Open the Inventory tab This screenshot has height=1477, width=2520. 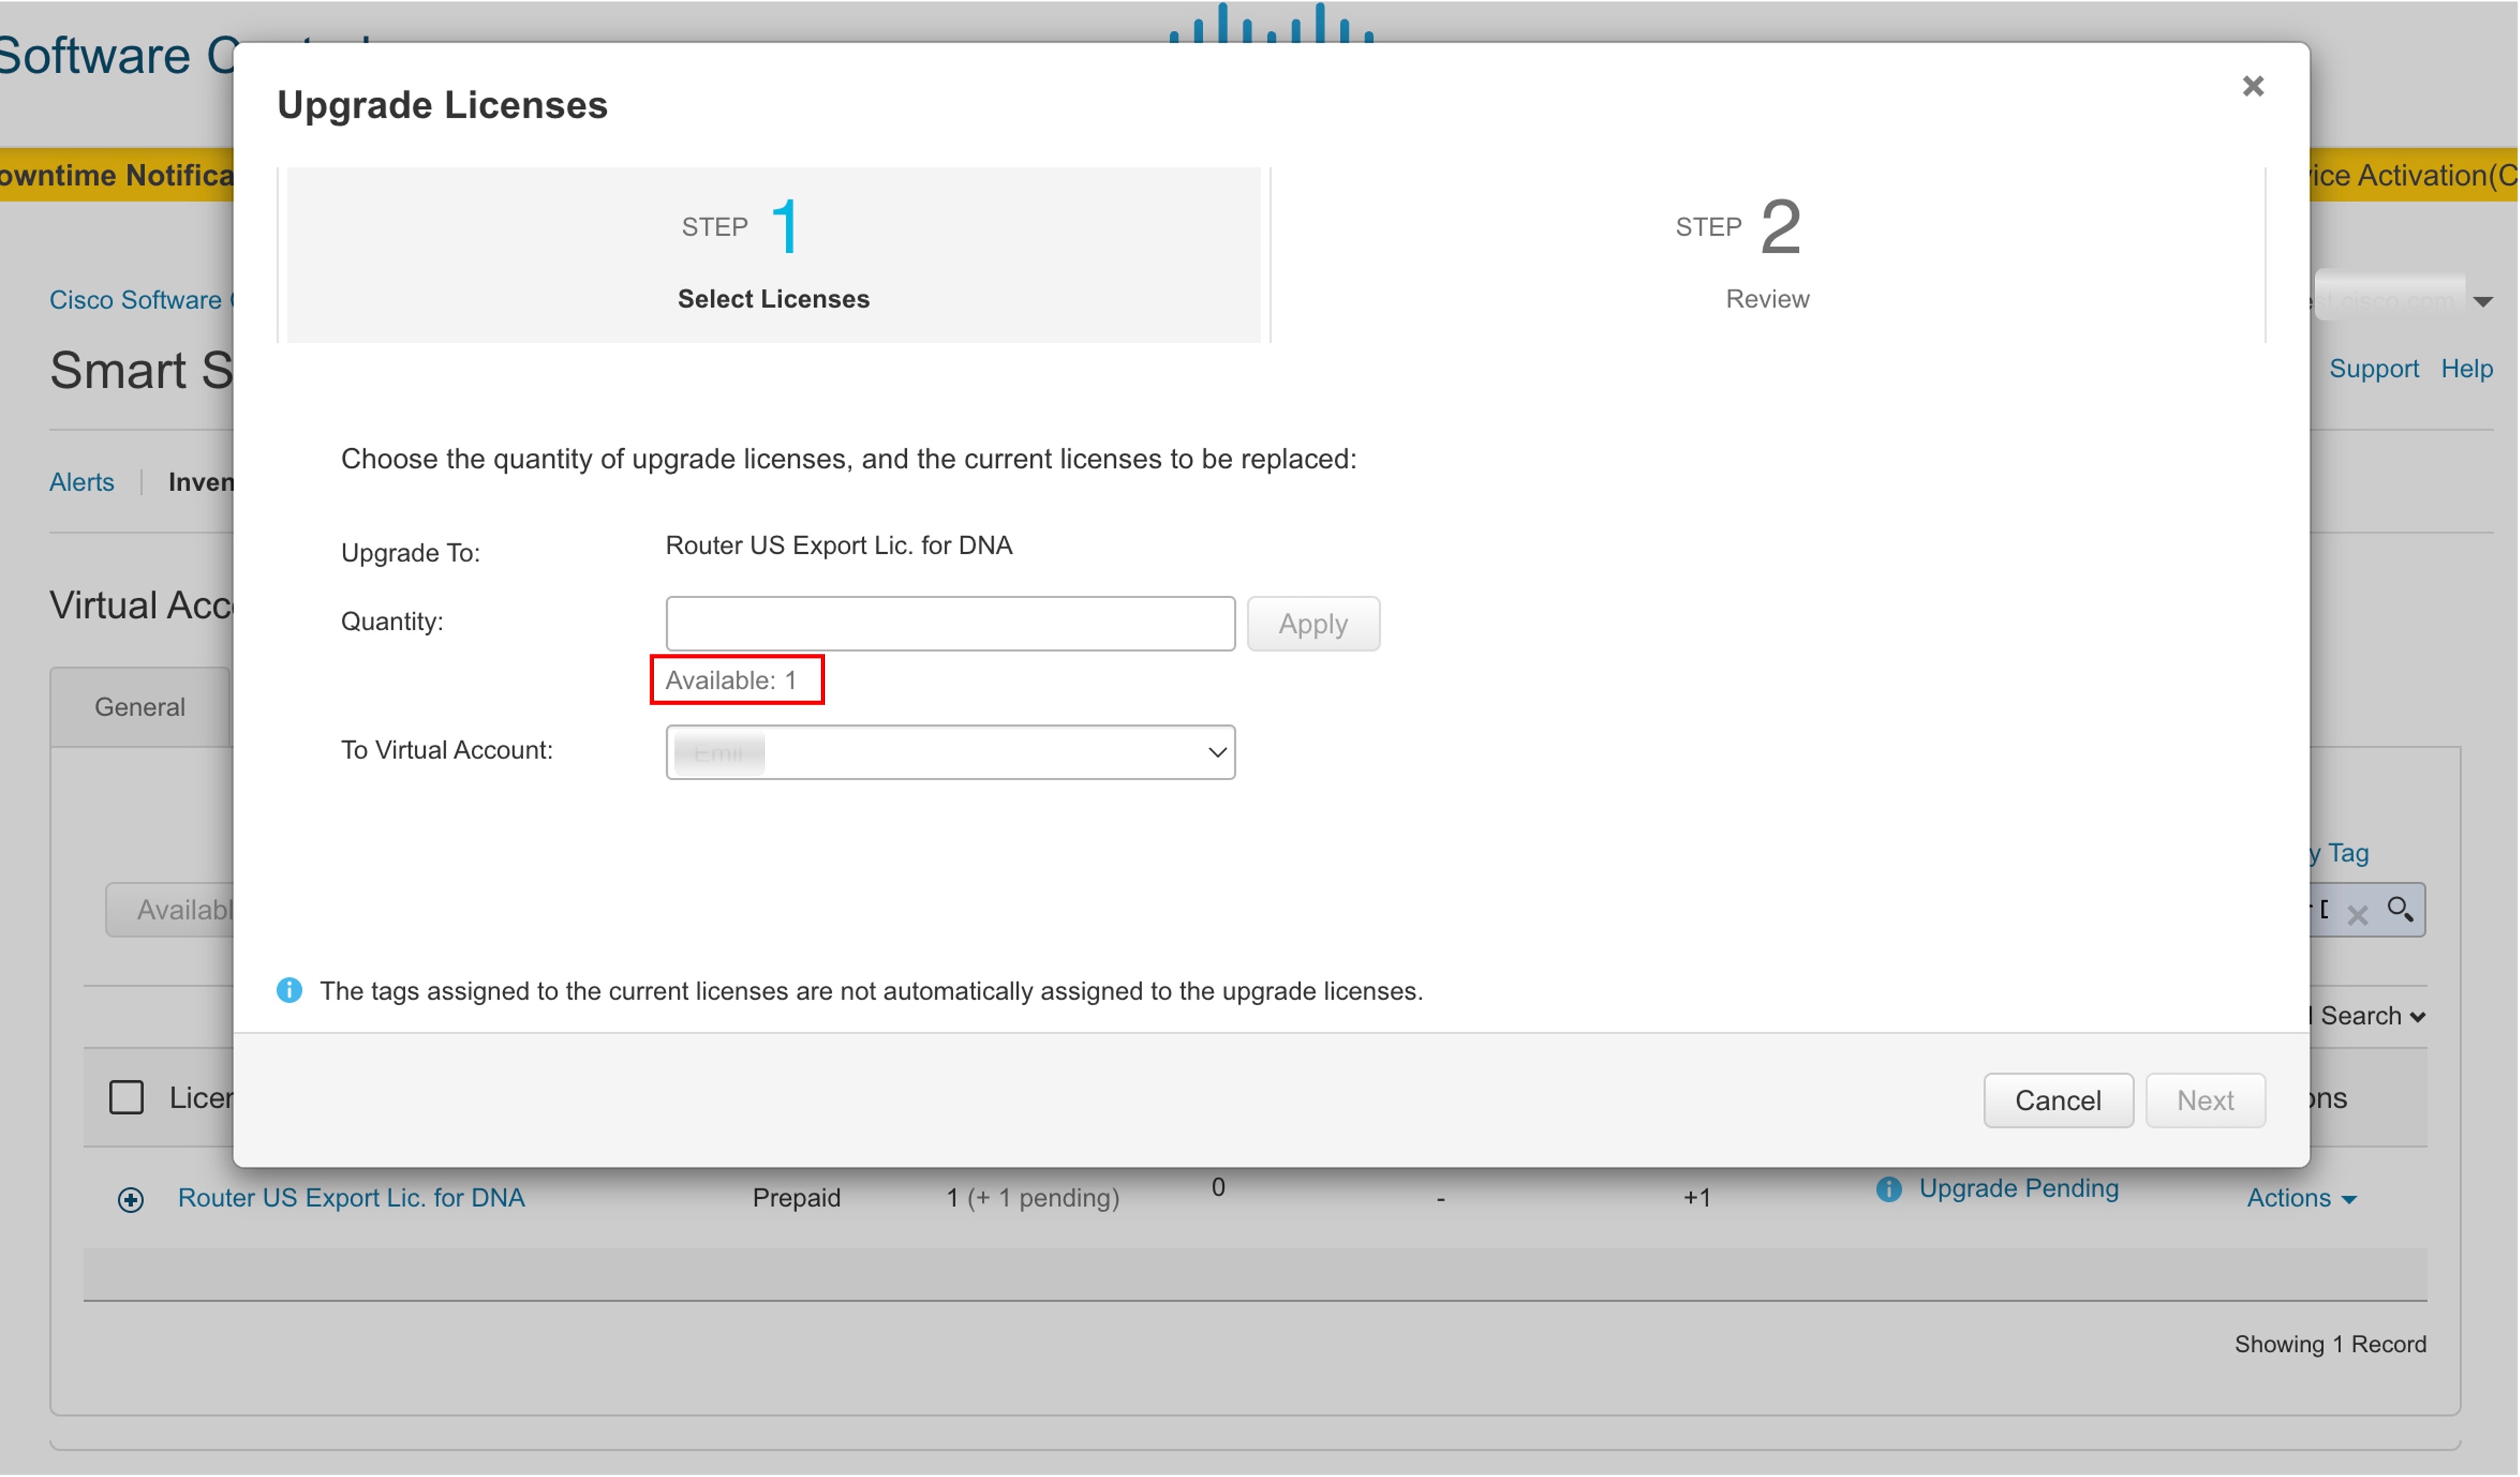201,482
